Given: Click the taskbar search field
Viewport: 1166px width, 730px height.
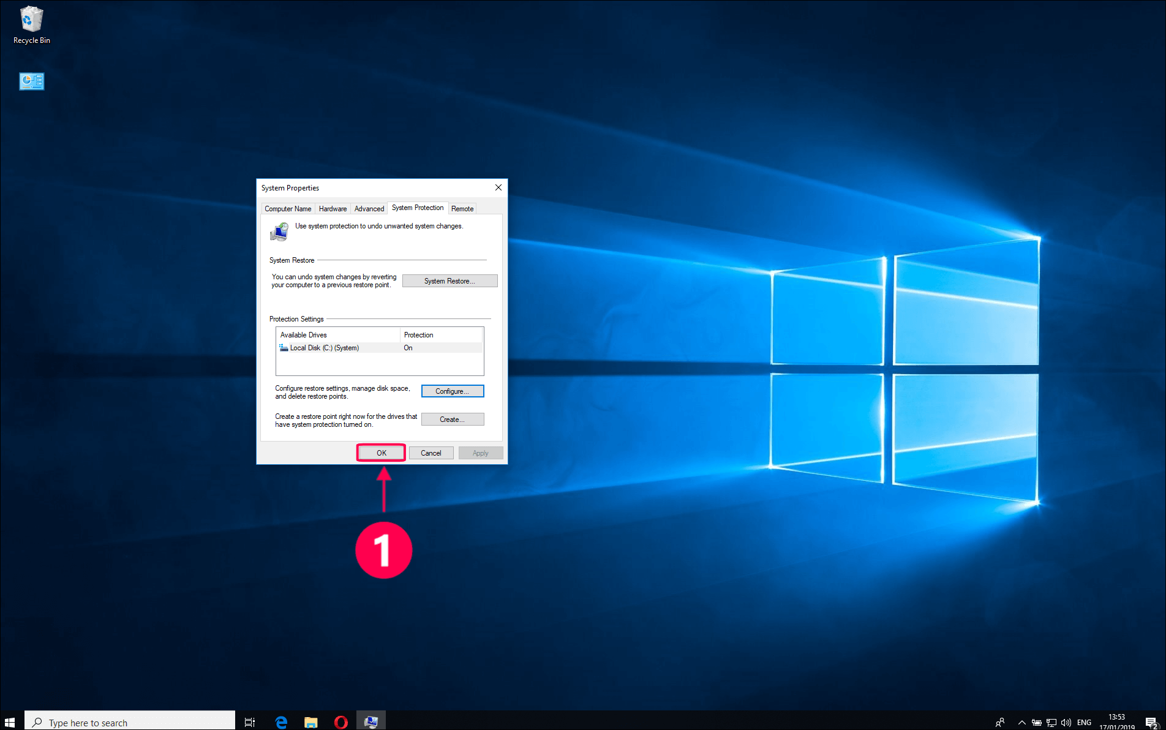Looking at the screenshot, I should (129, 721).
